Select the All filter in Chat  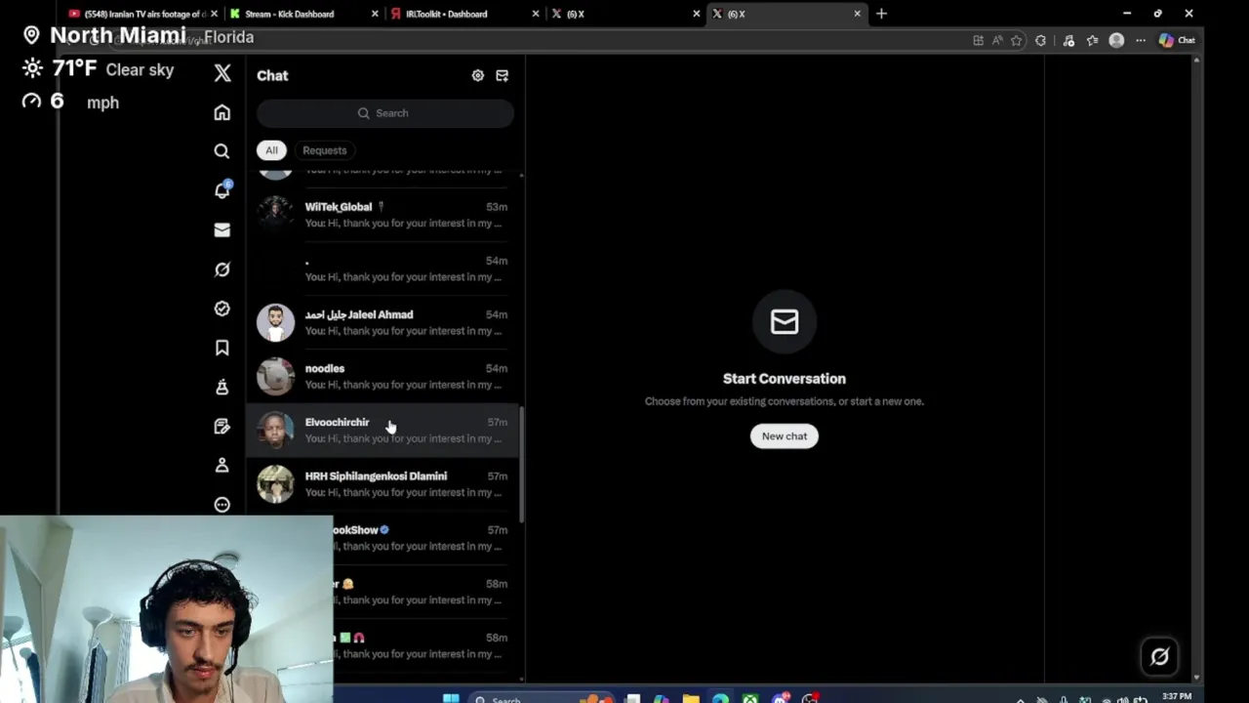[x=271, y=150]
